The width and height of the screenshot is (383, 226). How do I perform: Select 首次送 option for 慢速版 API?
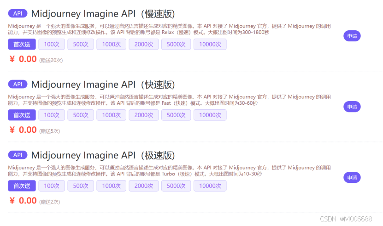22,44
